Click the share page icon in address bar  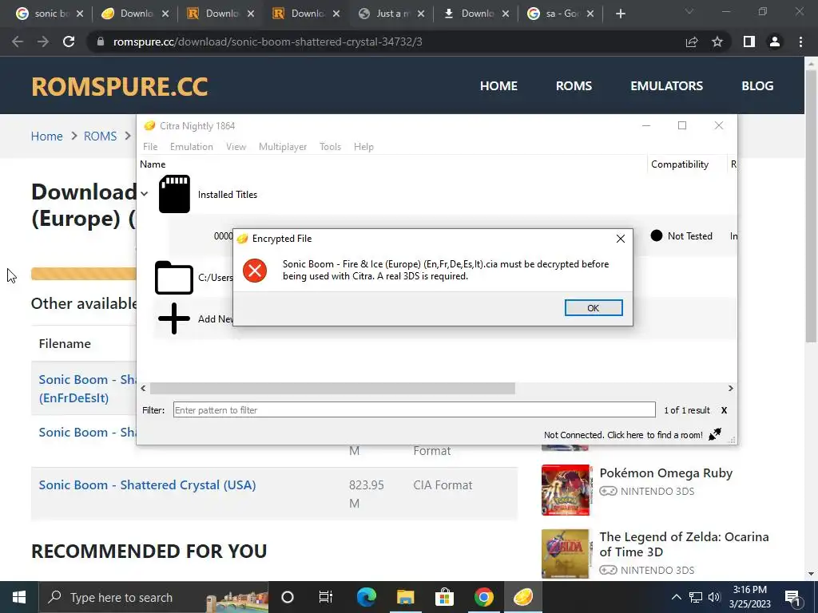[x=692, y=42]
